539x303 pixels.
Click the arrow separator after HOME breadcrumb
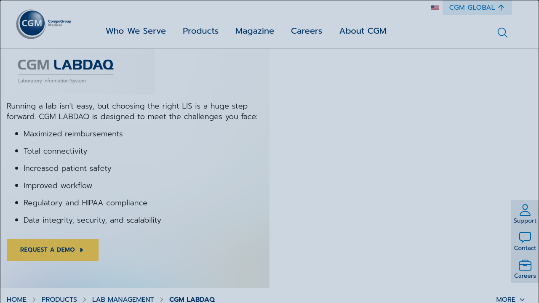(34, 300)
